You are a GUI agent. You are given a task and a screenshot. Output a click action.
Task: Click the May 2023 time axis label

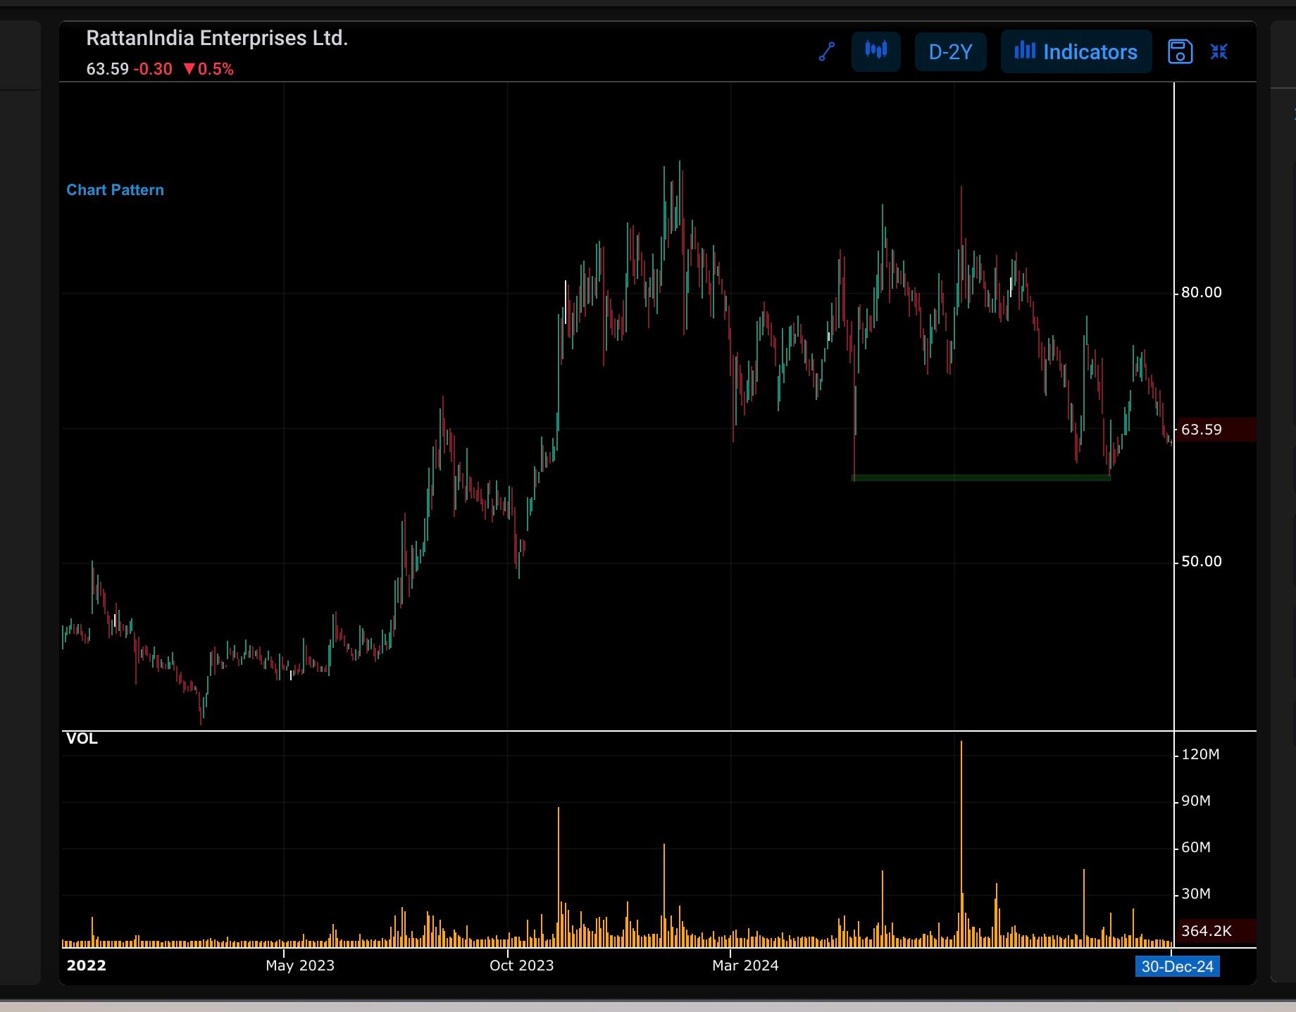tap(300, 966)
